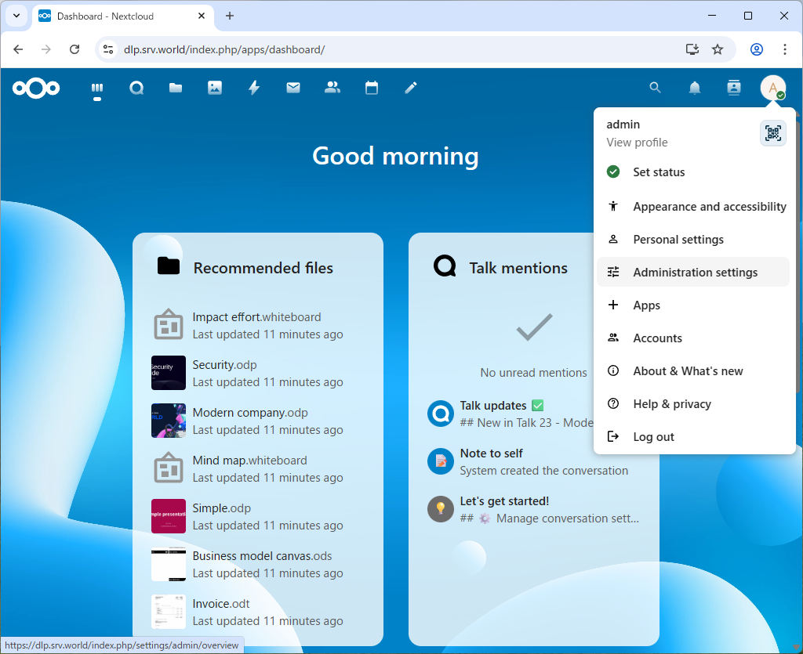Open a new browser tab
Image resolution: width=803 pixels, height=654 pixels.
pos(230,16)
